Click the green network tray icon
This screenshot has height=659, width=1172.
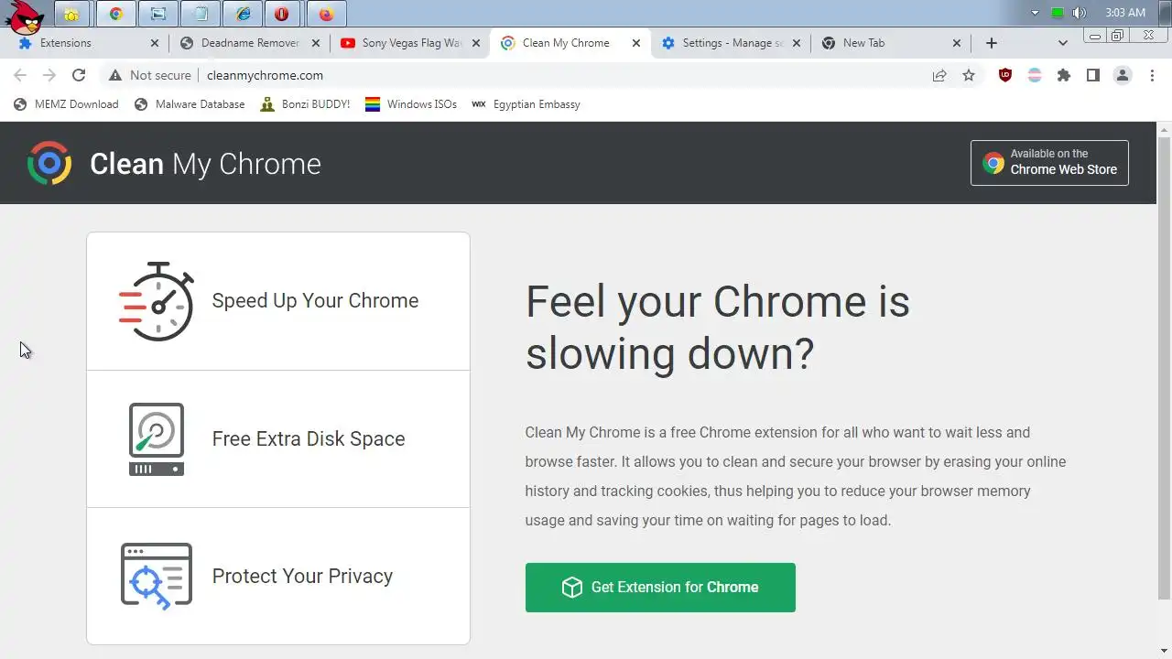tap(1058, 13)
